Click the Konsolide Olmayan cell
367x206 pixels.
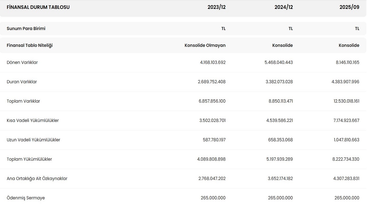(x=205, y=45)
